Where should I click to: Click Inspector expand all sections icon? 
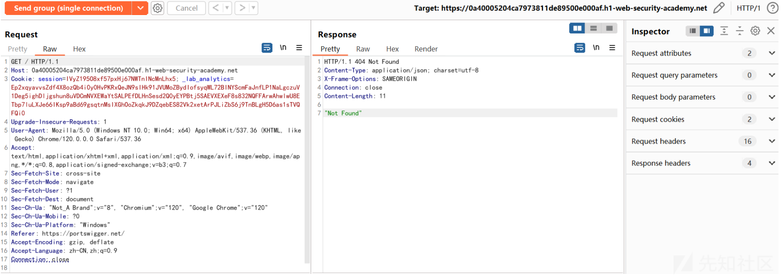point(724,31)
